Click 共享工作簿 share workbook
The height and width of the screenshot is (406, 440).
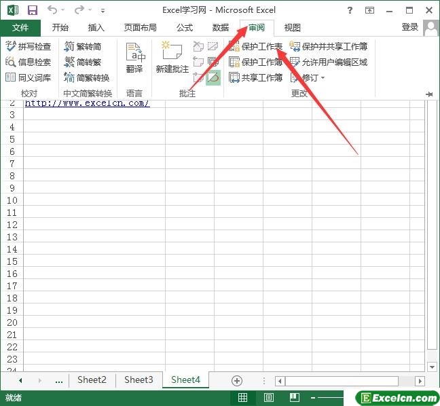255,77
